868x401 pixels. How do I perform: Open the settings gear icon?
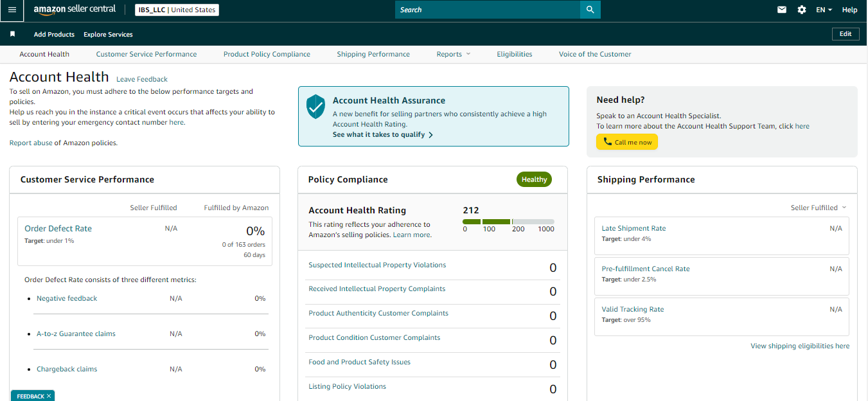point(802,10)
